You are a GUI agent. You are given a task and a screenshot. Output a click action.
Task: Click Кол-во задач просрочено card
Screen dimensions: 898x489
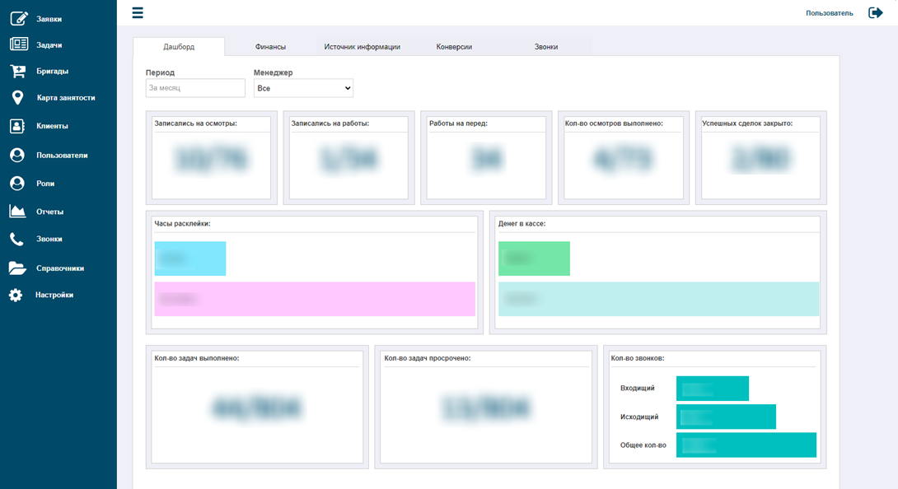(x=486, y=407)
